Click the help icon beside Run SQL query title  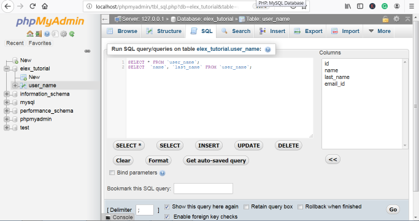click(x=267, y=50)
